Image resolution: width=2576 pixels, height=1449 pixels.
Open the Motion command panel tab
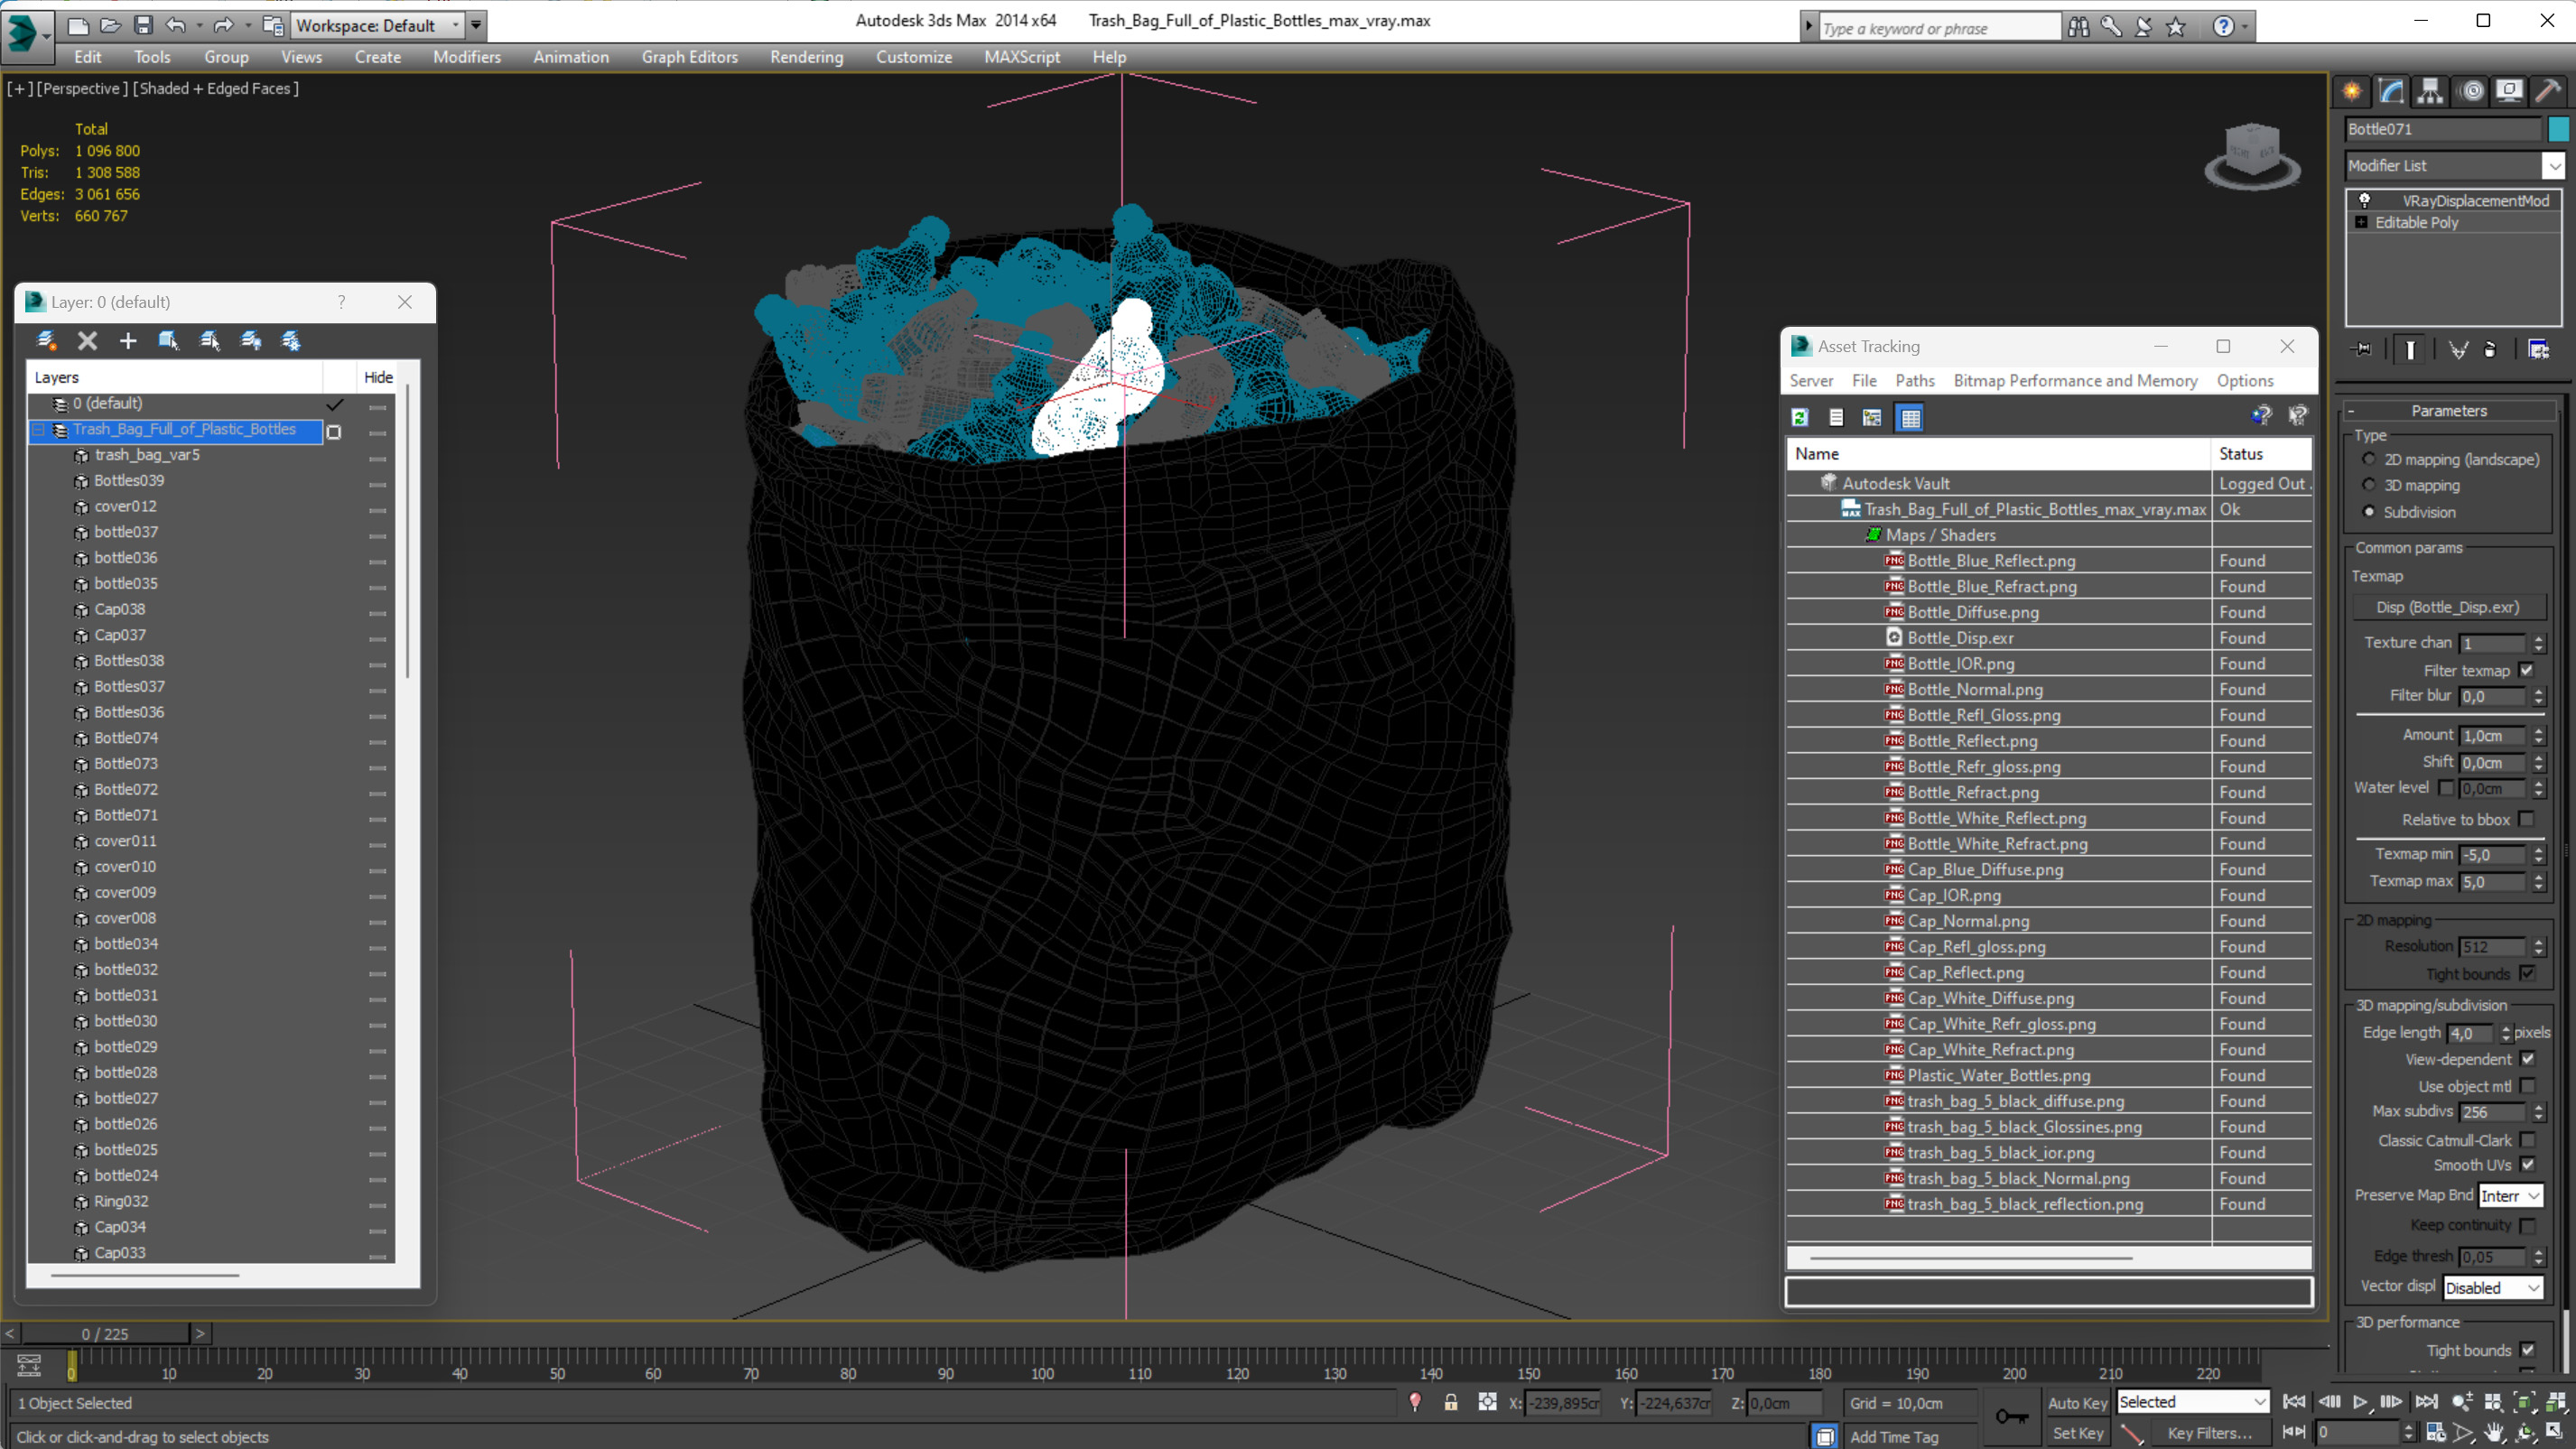(2471, 91)
